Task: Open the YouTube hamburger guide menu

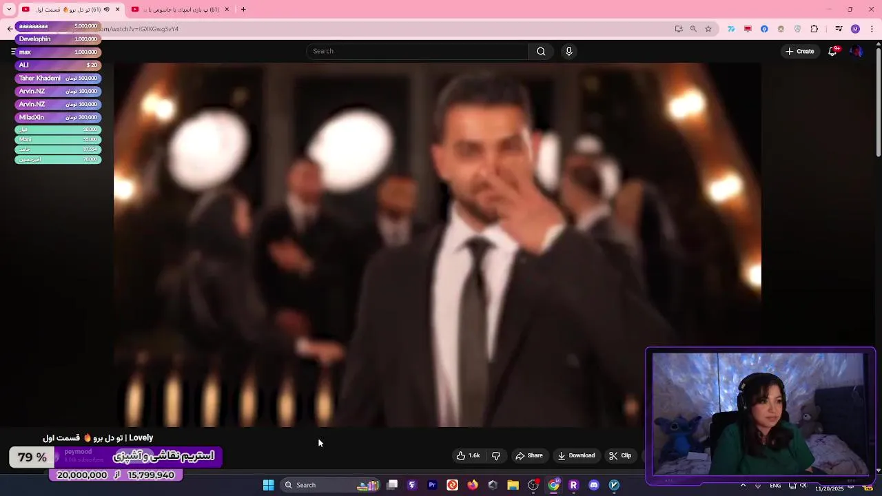Action: 13,52
